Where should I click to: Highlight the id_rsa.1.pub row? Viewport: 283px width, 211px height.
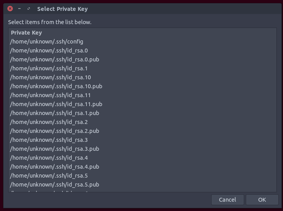tap(55, 113)
